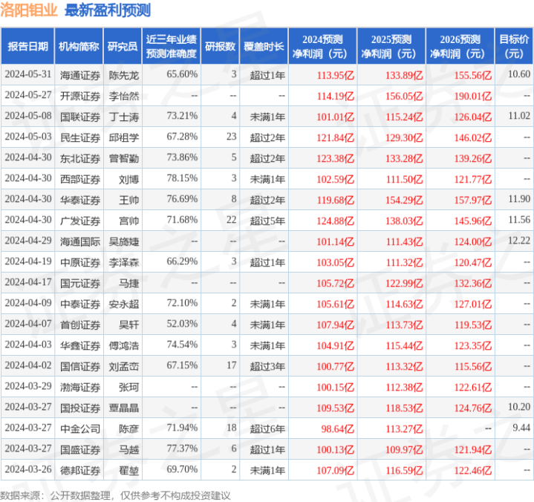Select the 国联证券 institution cell

80,117
